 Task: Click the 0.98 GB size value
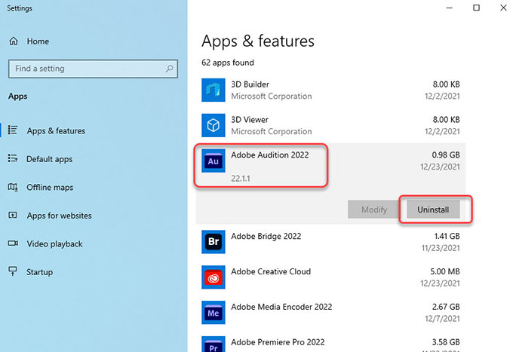(446, 155)
